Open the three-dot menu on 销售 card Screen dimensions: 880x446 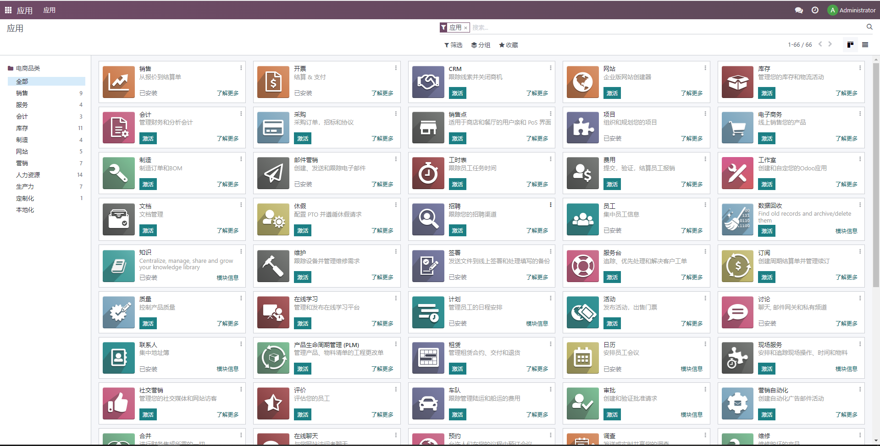241,68
